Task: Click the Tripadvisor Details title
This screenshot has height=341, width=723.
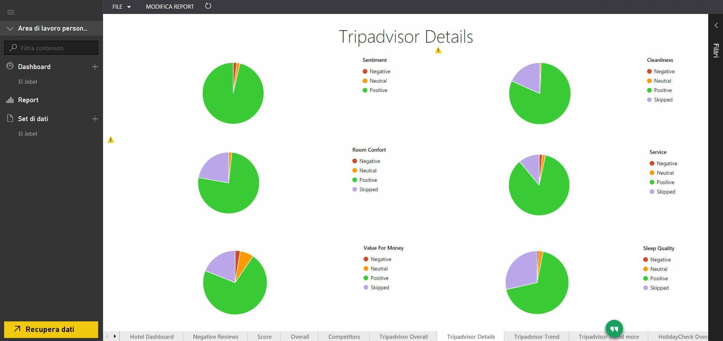Action: (x=406, y=37)
